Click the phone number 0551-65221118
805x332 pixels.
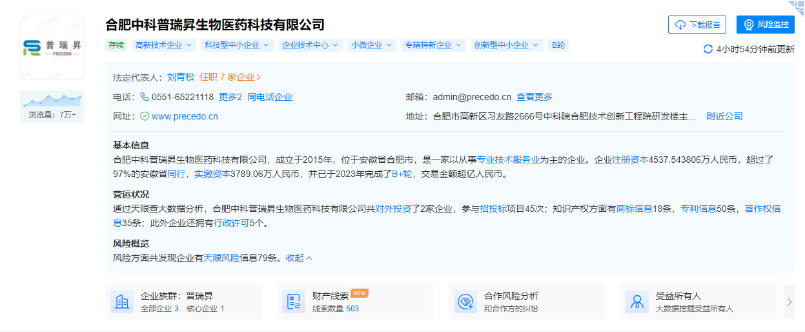(x=183, y=97)
